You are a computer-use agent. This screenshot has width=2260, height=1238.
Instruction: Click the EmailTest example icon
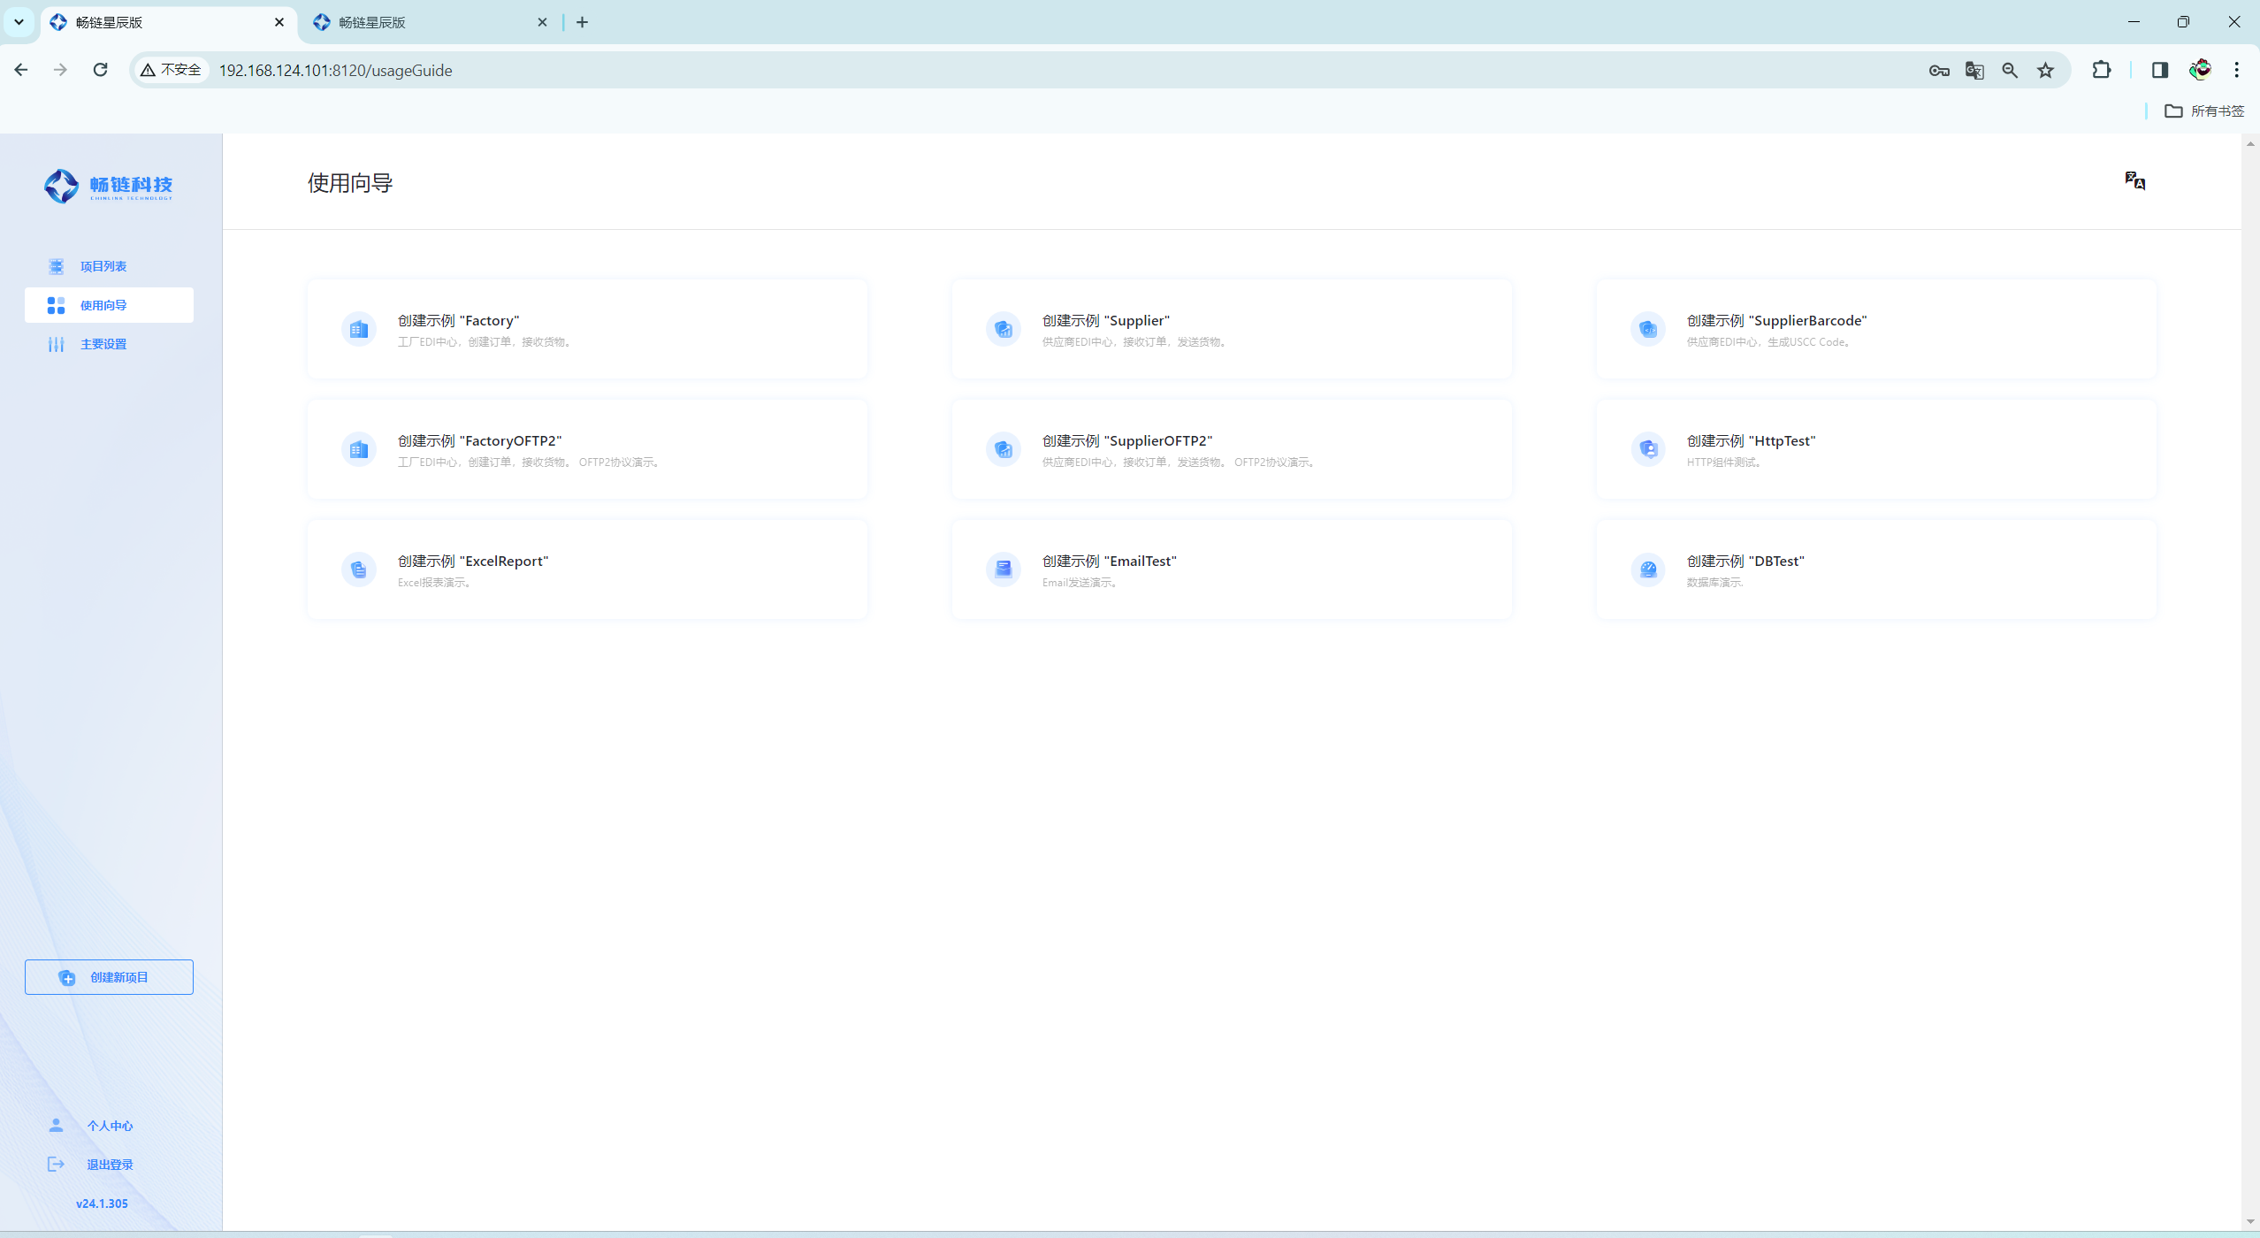click(1003, 570)
